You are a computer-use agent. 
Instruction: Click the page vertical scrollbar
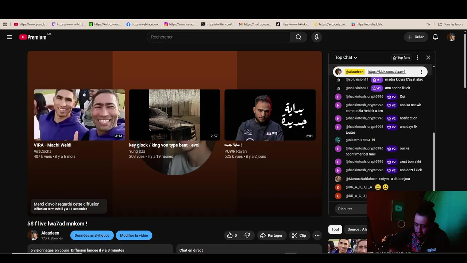pos(465,60)
